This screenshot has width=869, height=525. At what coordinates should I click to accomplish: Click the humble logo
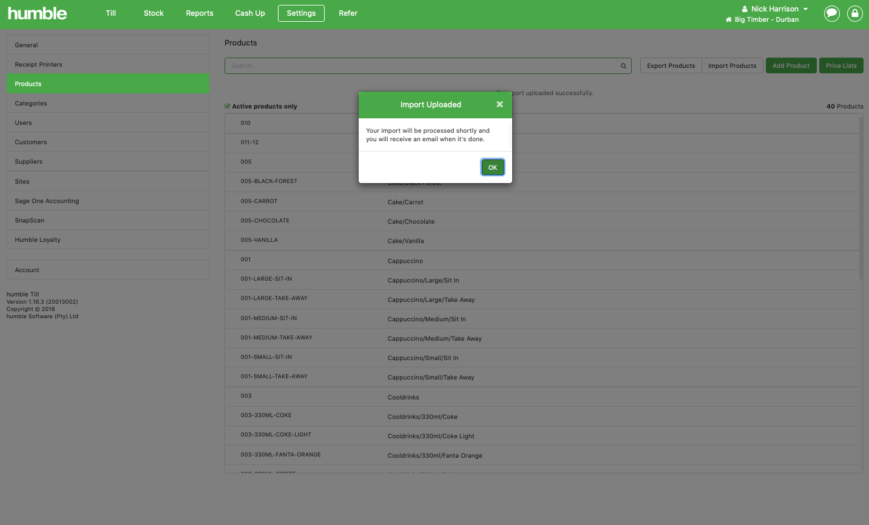tap(37, 13)
